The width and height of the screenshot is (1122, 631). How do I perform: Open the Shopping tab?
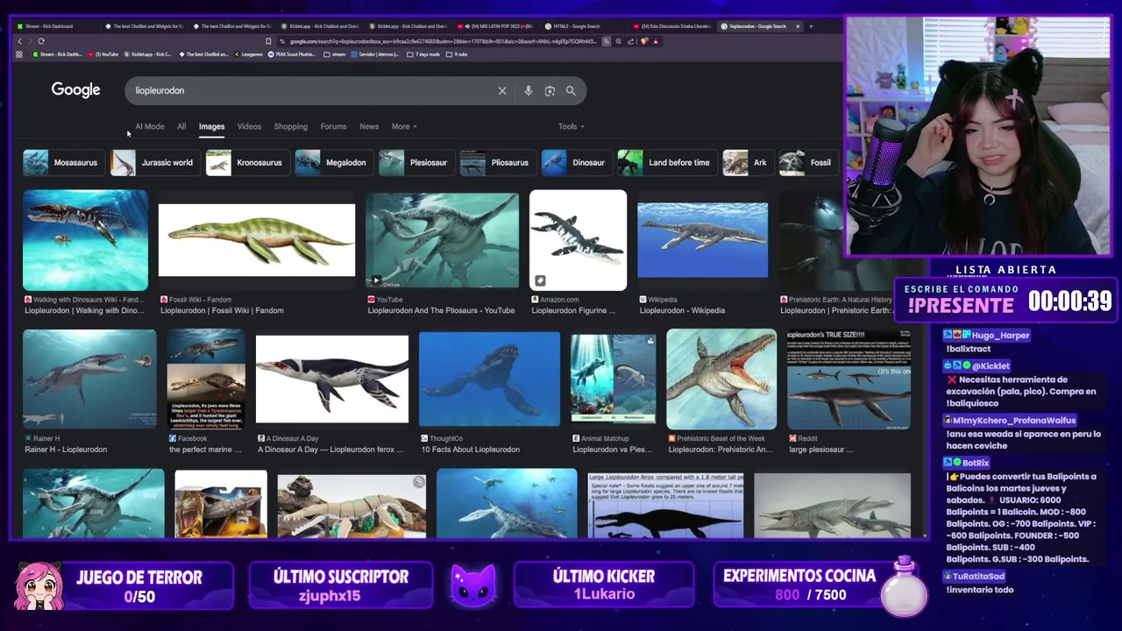pos(290,126)
